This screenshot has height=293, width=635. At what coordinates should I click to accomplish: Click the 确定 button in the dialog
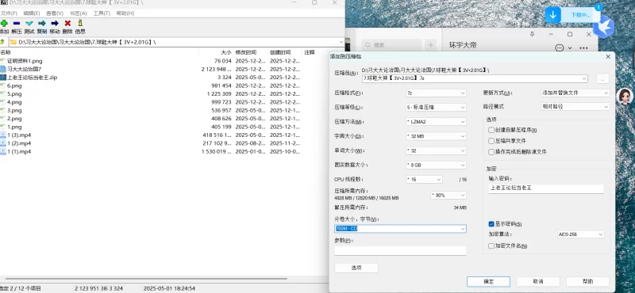488,282
